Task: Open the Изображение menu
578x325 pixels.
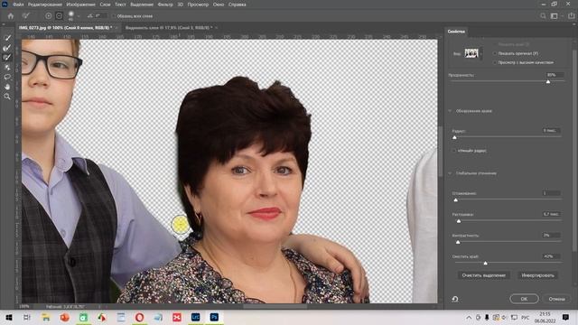Action: click(80, 5)
